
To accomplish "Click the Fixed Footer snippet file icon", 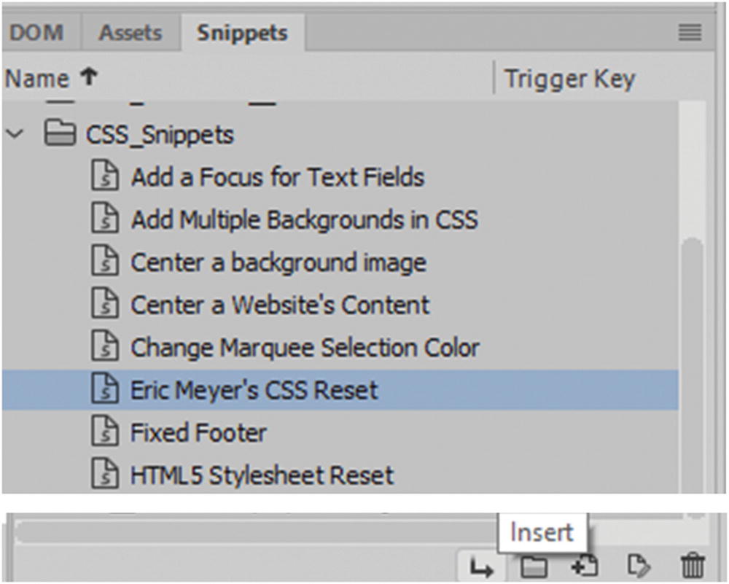I will point(105,433).
